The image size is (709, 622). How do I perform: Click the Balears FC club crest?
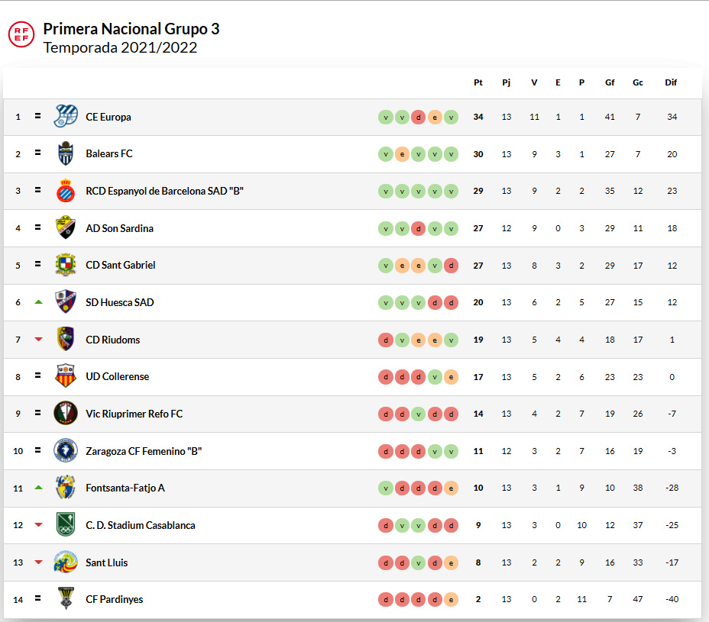click(x=66, y=153)
